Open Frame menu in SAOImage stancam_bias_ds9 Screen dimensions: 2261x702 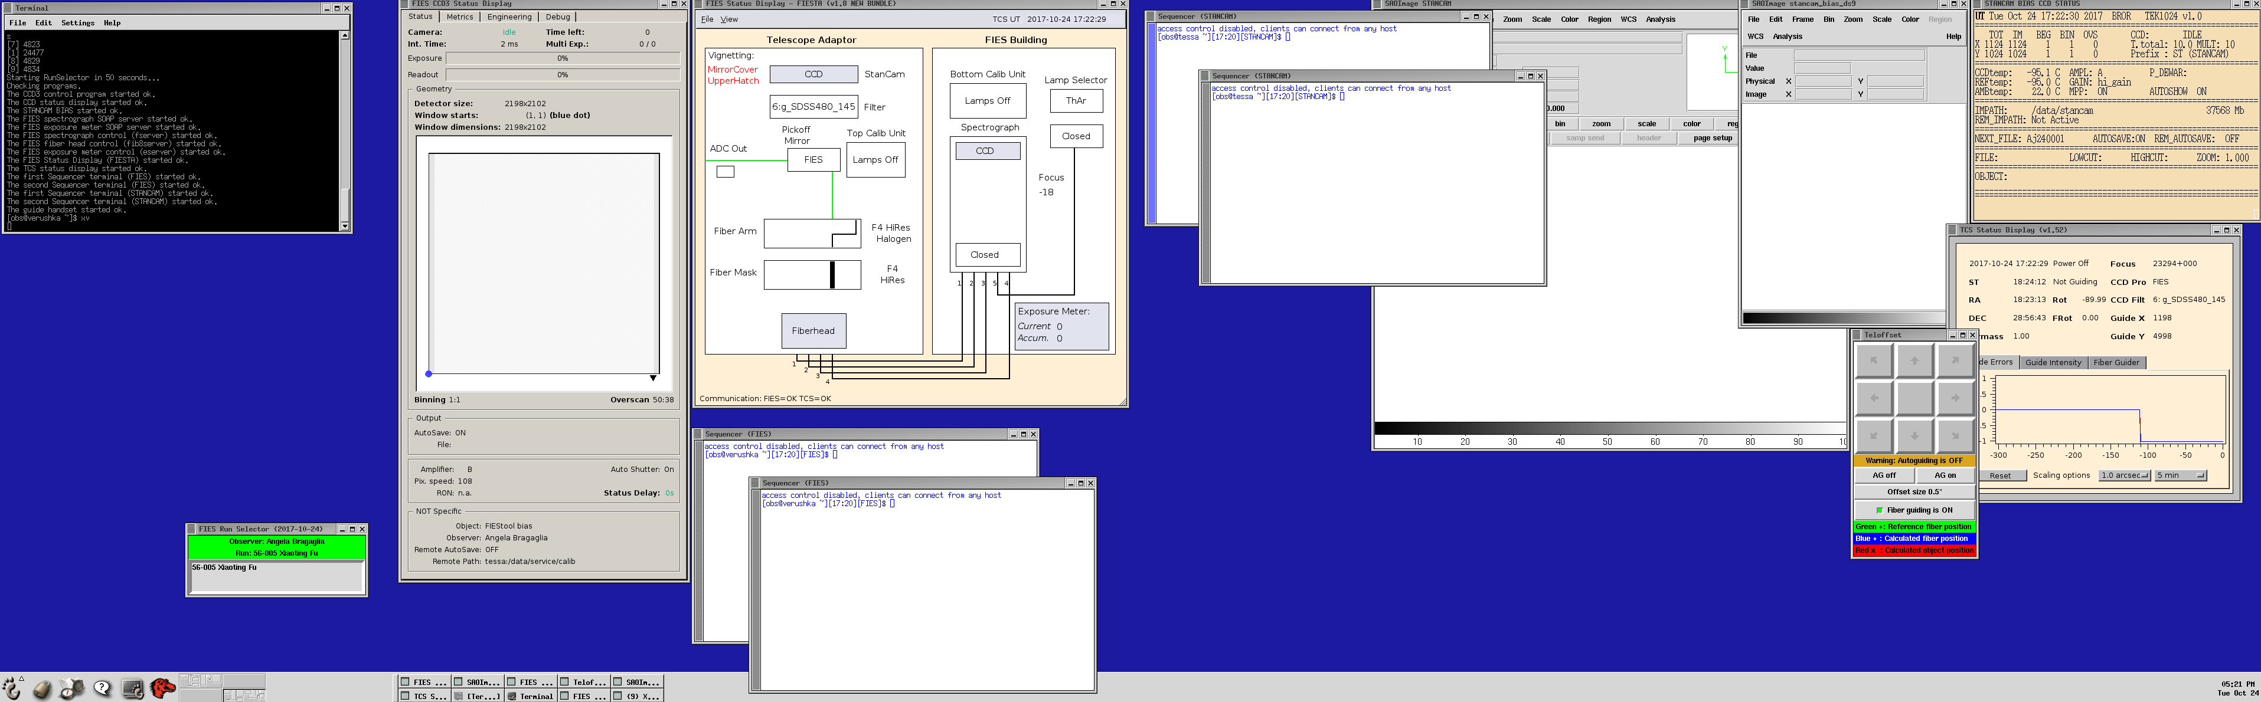[x=1803, y=19]
